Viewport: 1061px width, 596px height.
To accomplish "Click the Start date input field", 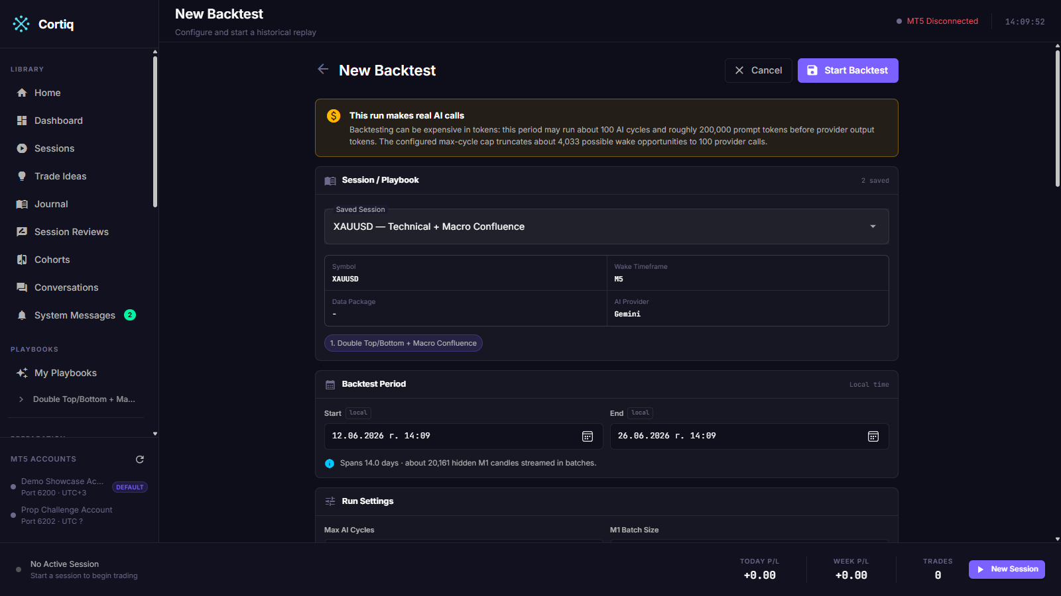I will pos(464,436).
